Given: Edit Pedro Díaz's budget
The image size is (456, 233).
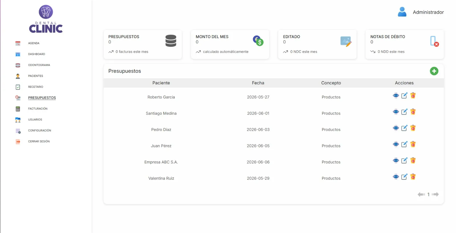Looking at the screenshot, I should pyautogui.click(x=404, y=128).
